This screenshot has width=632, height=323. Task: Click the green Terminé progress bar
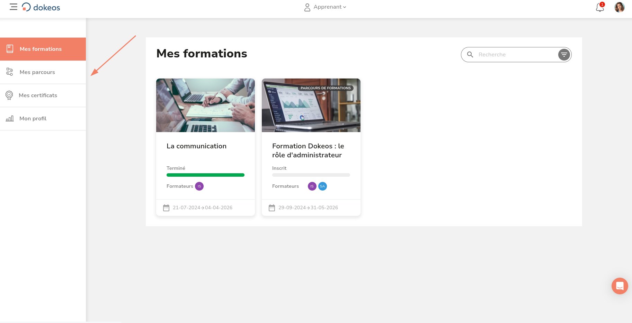[205, 175]
